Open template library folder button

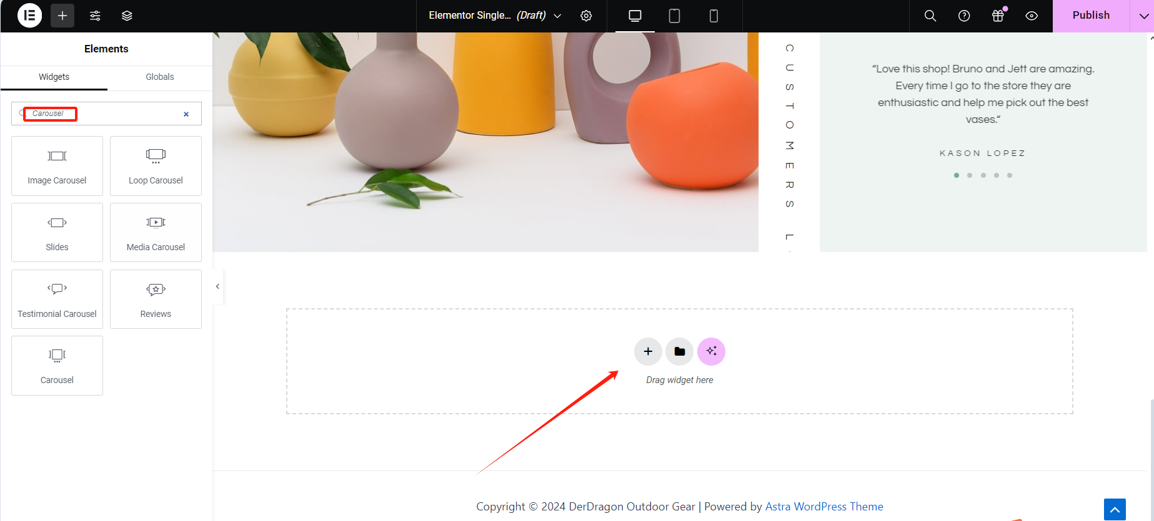pos(680,351)
